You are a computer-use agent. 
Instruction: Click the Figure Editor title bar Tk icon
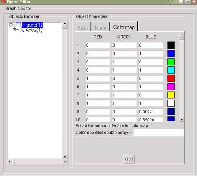[x=3, y=2]
